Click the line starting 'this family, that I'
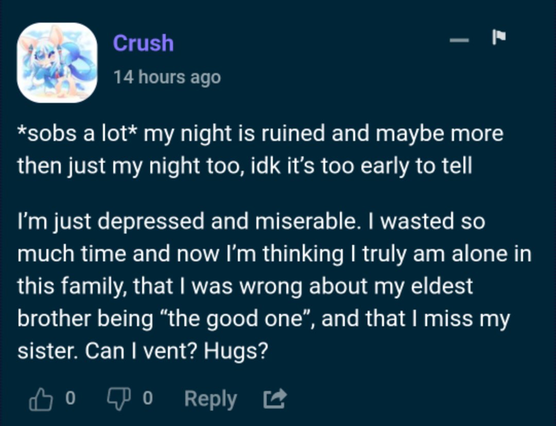This screenshot has height=426, width=556. pos(245,287)
